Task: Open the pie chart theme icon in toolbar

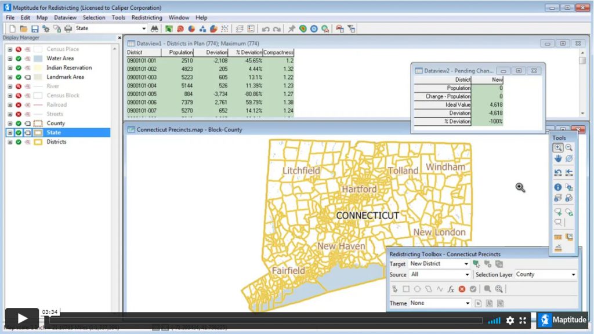Action: tap(191, 28)
